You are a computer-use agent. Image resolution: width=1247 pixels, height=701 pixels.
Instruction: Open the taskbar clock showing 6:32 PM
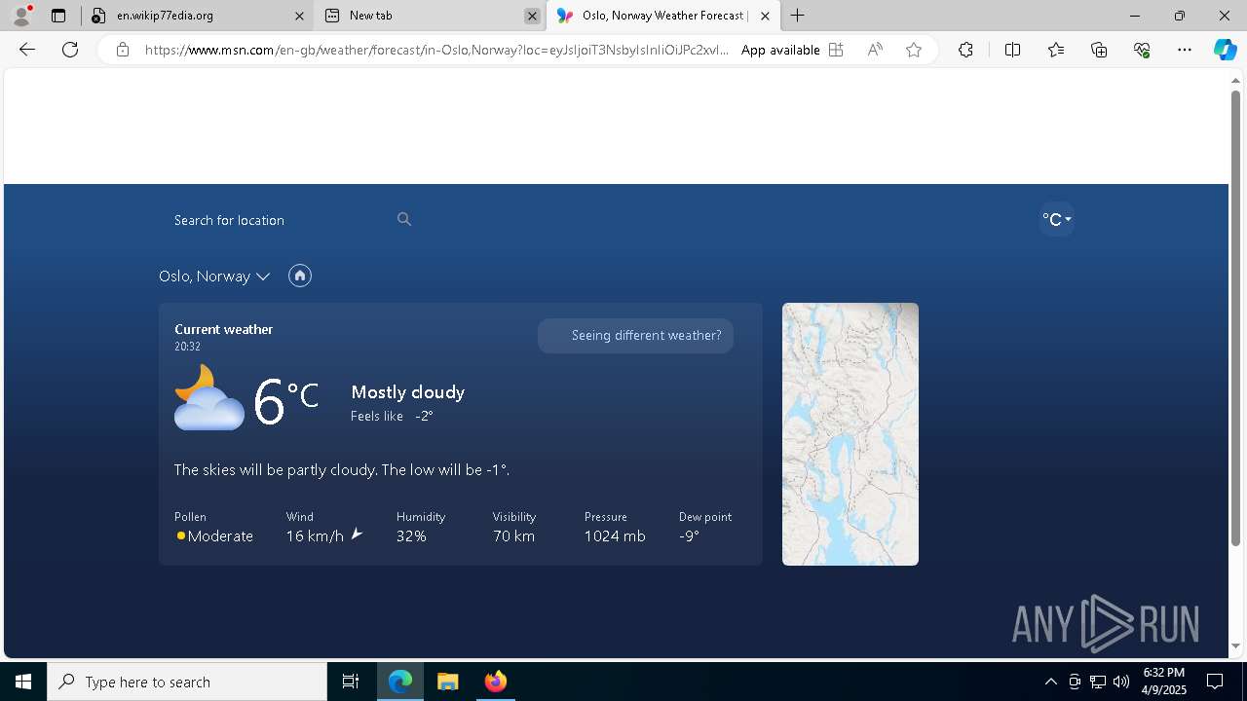tap(1164, 682)
